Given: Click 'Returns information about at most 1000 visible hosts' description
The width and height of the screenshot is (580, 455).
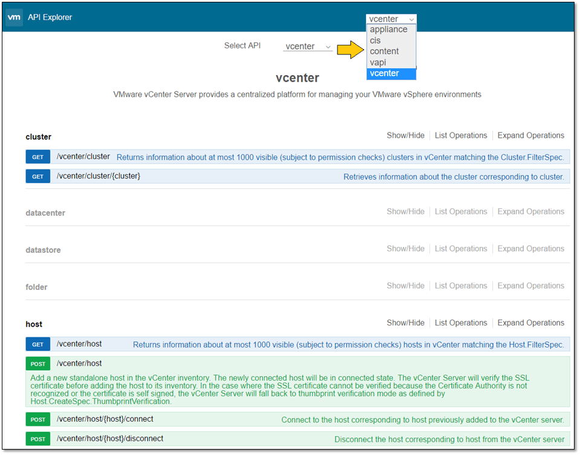Looking at the screenshot, I should 348,345.
